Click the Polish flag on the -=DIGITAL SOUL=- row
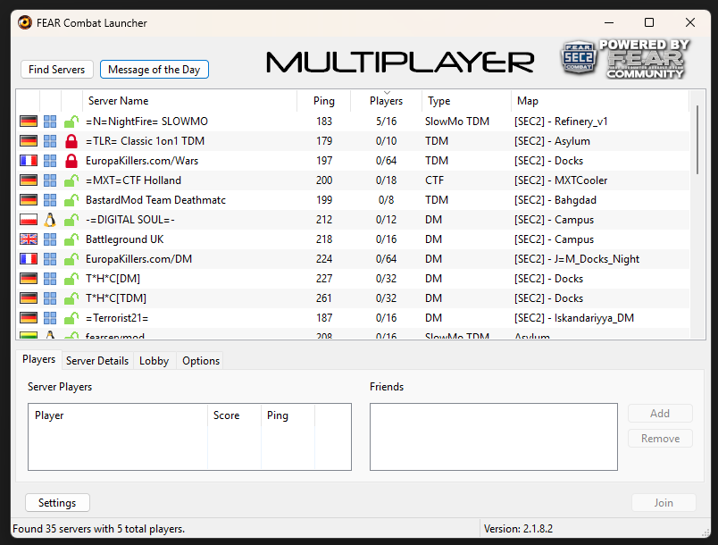This screenshot has height=545, width=718. point(28,220)
